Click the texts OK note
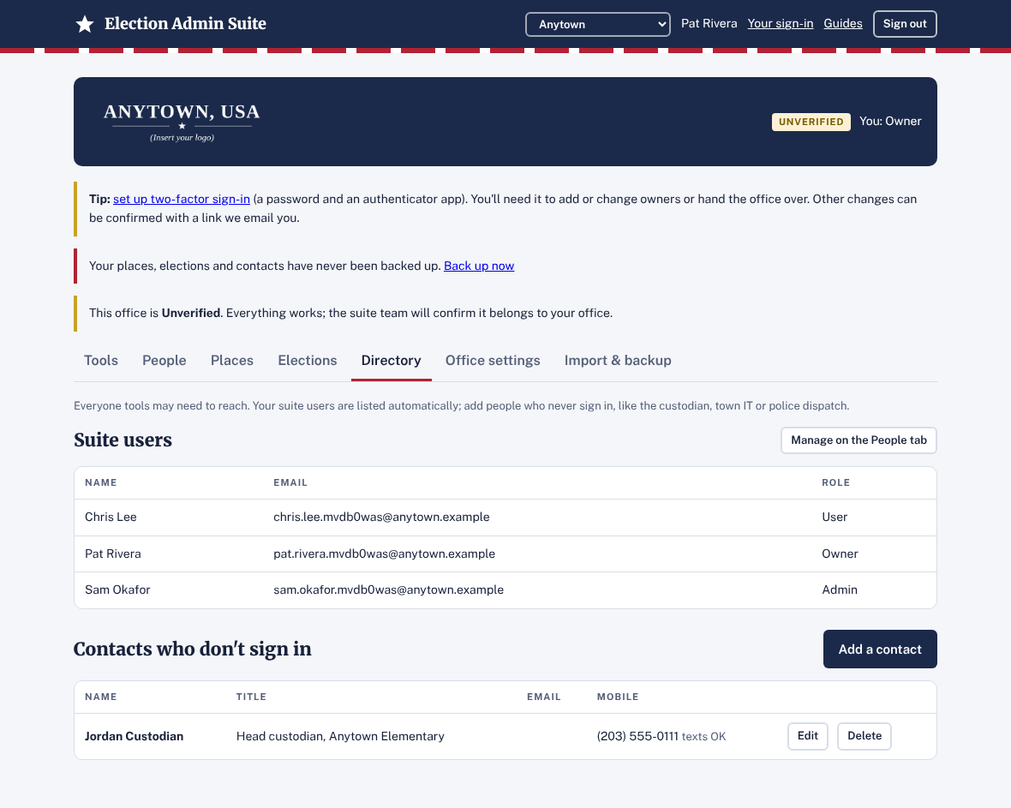Viewport: 1011px width, 808px height. click(x=703, y=736)
